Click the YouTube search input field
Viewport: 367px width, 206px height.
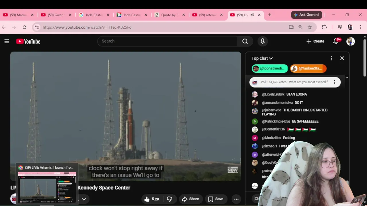(x=167, y=41)
